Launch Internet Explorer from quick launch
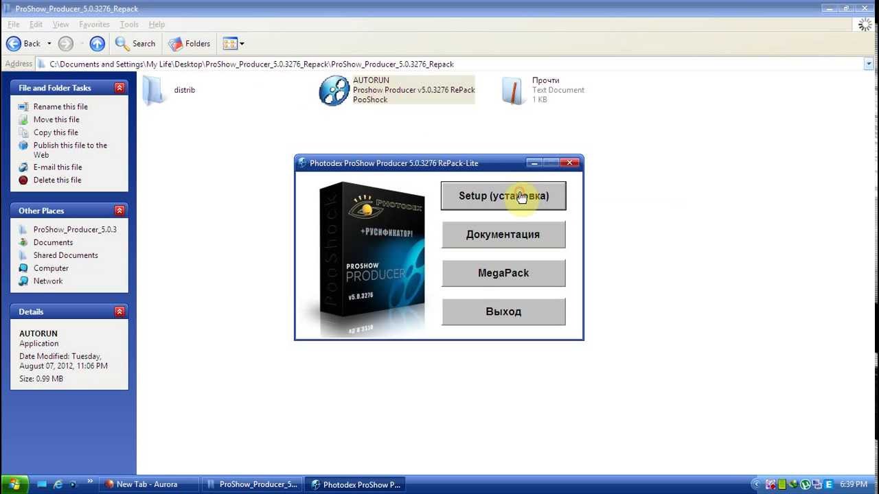 coord(58,484)
